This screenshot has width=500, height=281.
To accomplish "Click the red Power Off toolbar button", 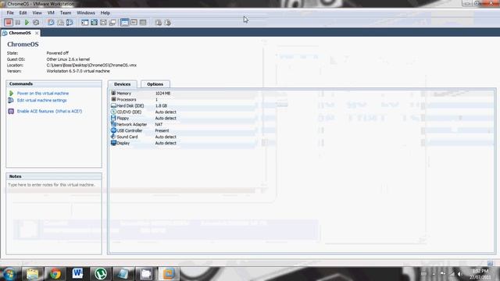I will 9,23.
